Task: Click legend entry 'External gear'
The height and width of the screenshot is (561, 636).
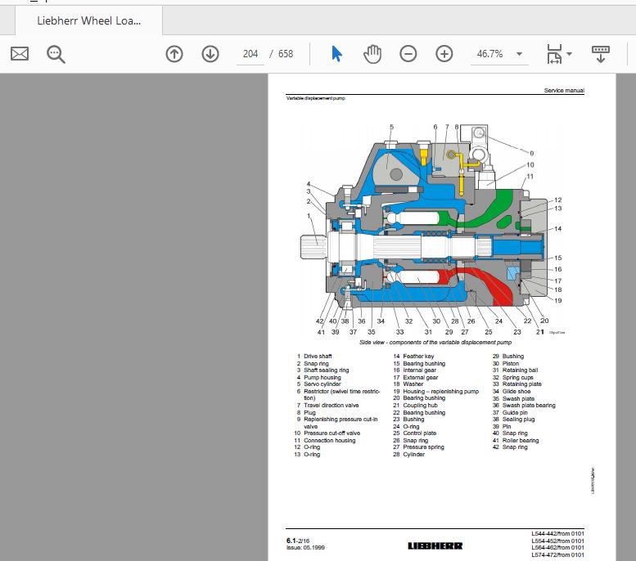Action: tap(420, 377)
